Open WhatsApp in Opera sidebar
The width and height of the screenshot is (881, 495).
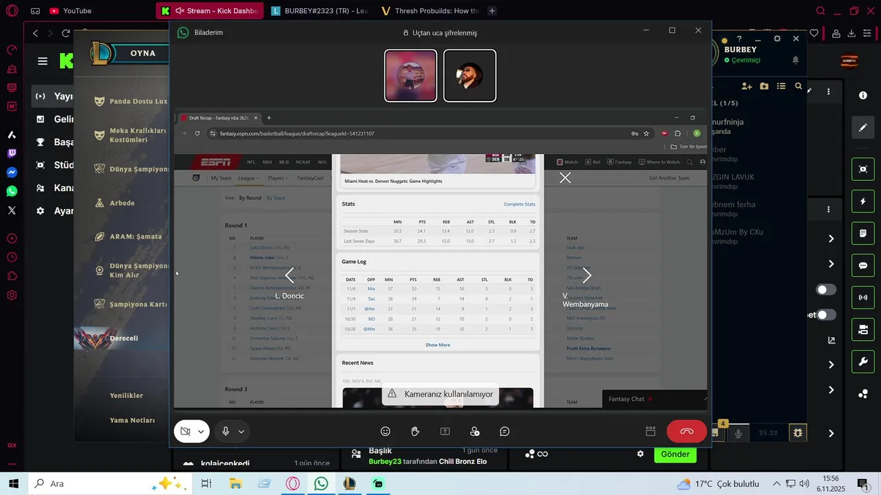(x=12, y=191)
